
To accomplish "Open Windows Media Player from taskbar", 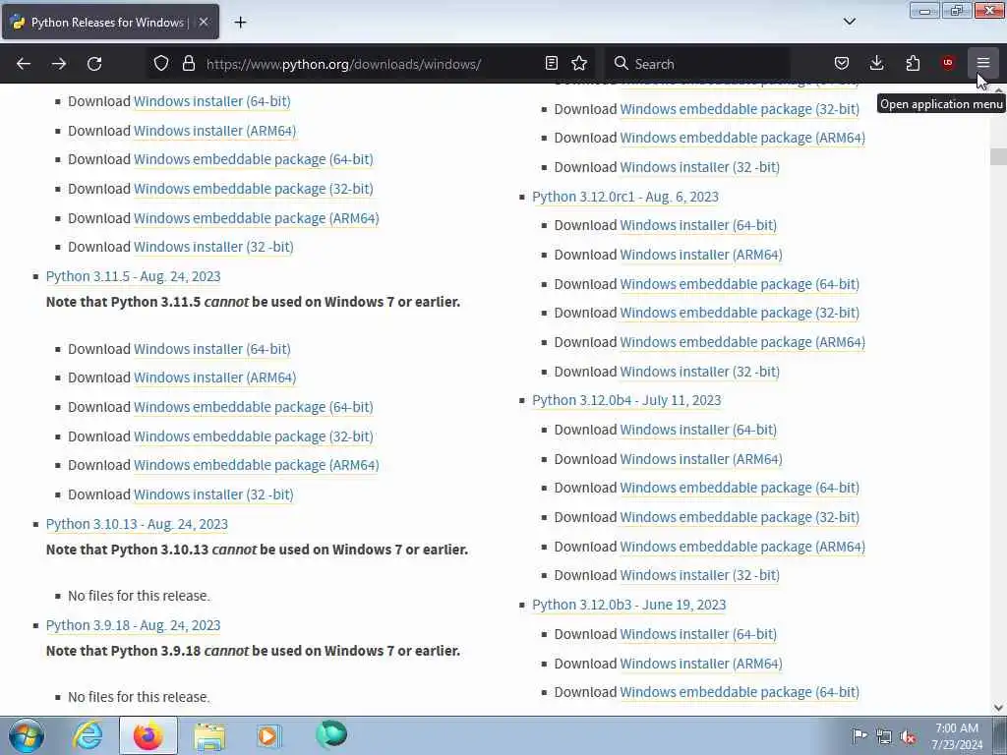I will 269,735.
